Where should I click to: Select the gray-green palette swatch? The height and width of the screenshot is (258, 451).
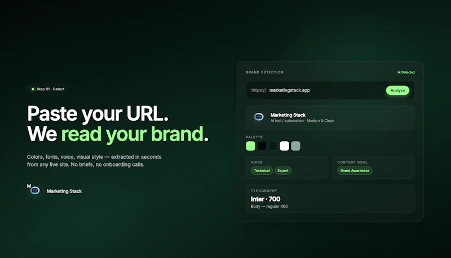tap(295, 146)
